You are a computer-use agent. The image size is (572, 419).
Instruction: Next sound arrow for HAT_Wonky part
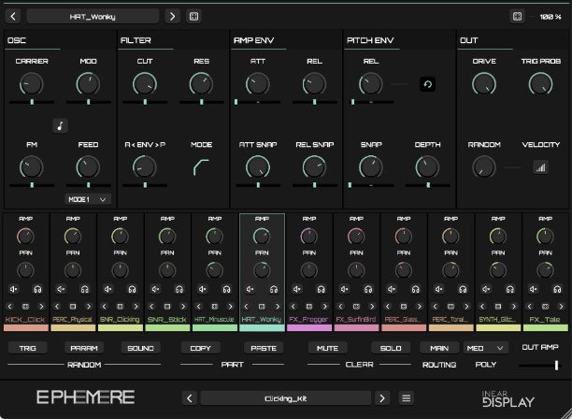(x=278, y=306)
